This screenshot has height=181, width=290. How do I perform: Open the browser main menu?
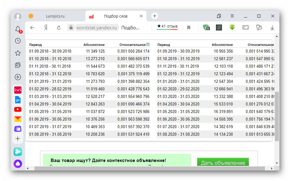pyautogui.click(x=232, y=16)
